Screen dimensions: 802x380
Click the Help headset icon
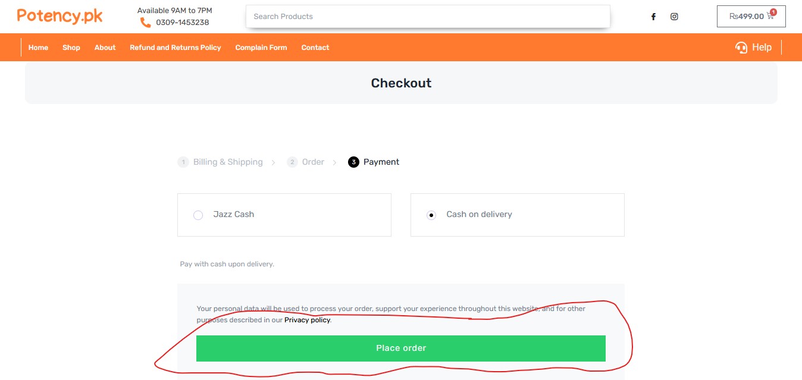click(741, 48)
